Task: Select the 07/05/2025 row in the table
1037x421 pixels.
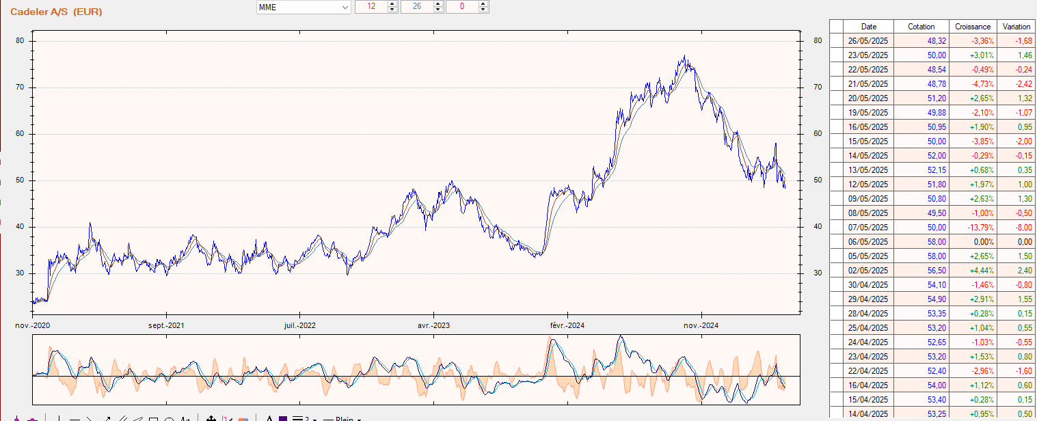Action: click(868, 228)
